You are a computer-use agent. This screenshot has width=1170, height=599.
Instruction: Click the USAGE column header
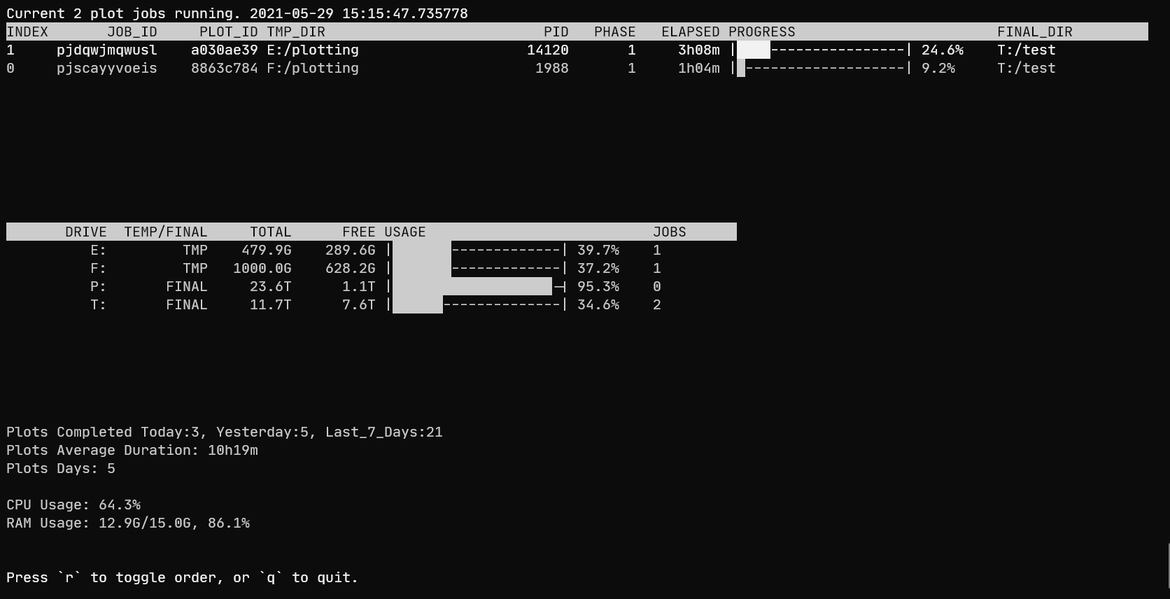tap(405, 232)
